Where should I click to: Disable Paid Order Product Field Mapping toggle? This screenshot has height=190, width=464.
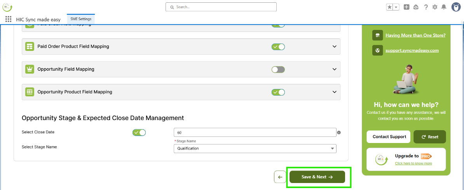coord(278,47)
